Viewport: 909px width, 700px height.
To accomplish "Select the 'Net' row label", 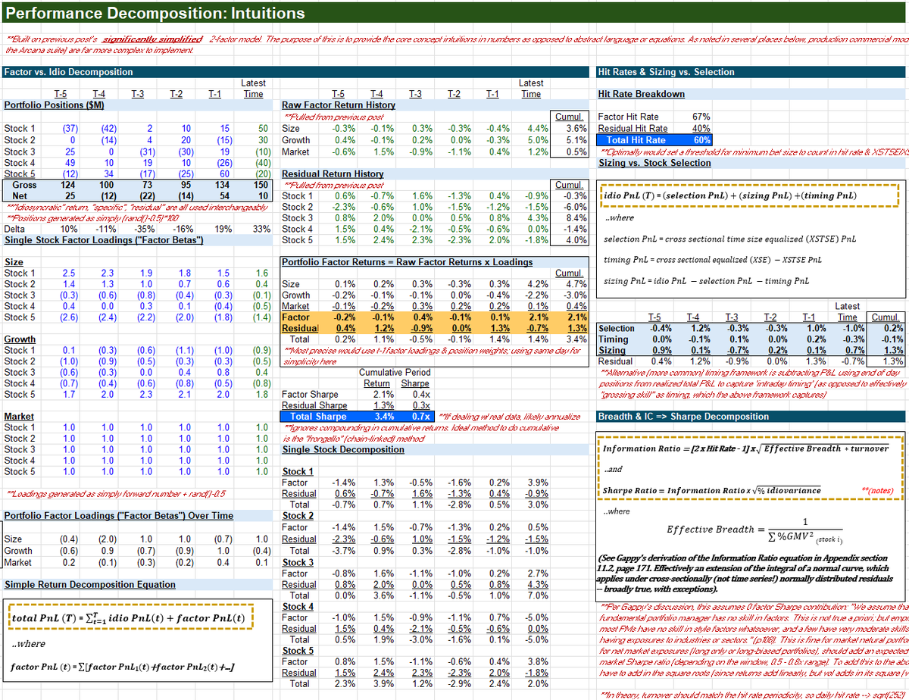I will [x=20, y=196].
